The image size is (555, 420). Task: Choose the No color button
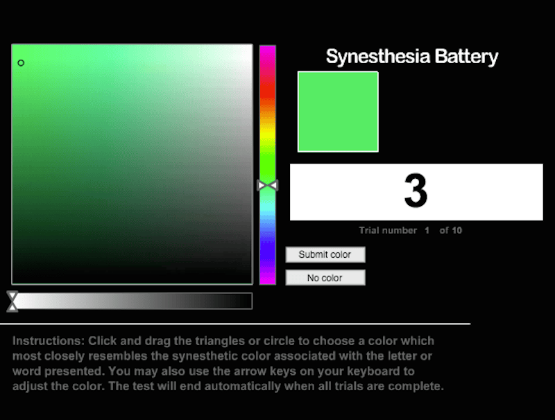tap(325, 278)
